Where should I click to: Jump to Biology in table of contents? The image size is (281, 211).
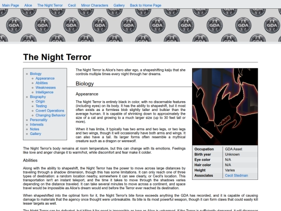point(36,74)
